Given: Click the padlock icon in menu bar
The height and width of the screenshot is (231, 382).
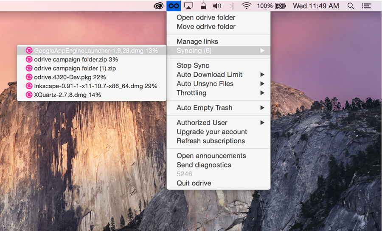Looking at the screenshot, I should click(x=203, y=6).
